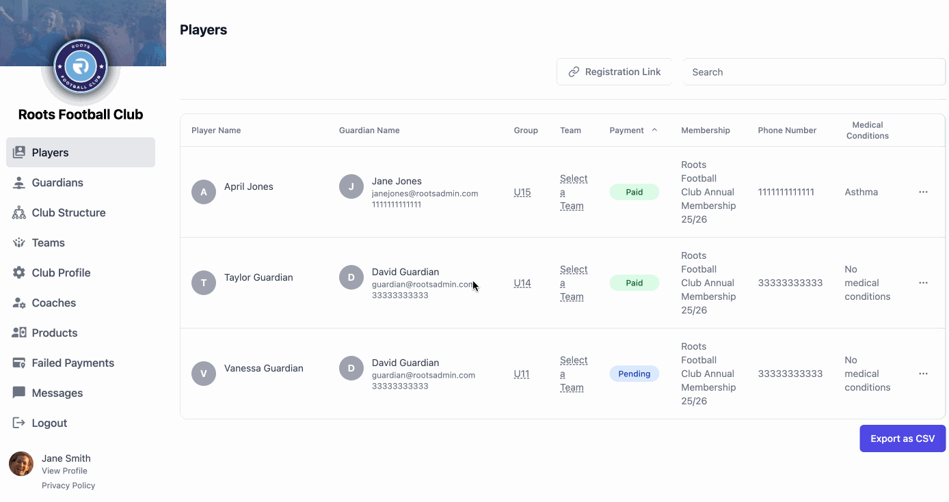Image resolution: width=949 pixels, height=502 pixels.
Task: Select a Team for Taylor Guardian
Action: pos(574,283)
